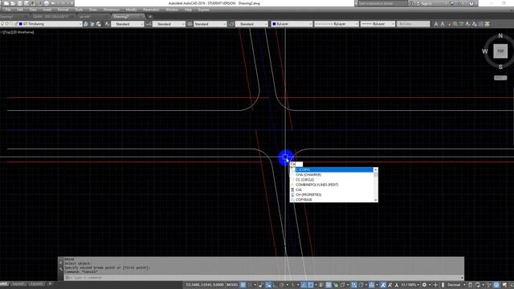Open the Tools menu
This screenshot has height=289, width=514.
79,10
